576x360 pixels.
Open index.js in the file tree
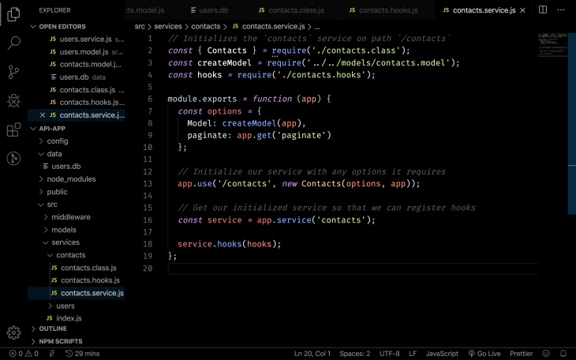click(x=69, y=318)
